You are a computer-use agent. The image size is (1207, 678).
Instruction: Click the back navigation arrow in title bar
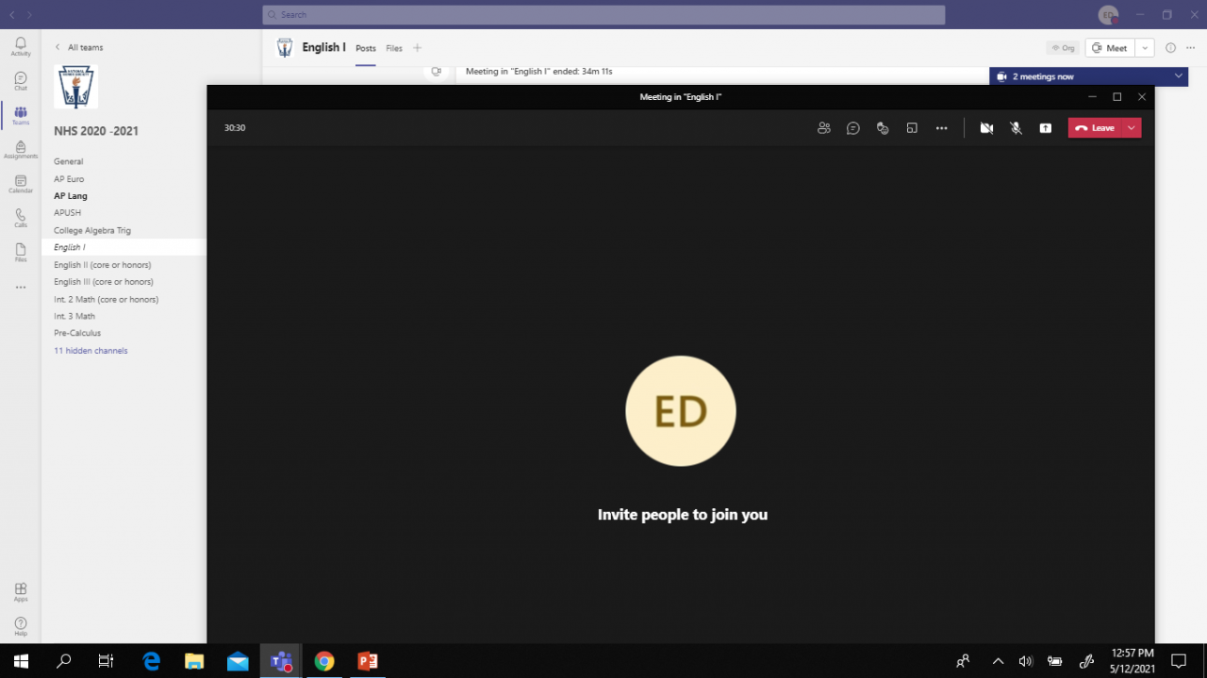click(x=12, y=15)
